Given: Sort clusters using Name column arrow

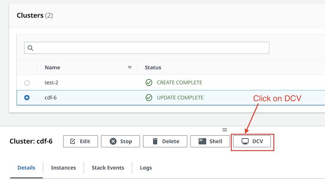Looking at the screenshot, I should (130, 67).
